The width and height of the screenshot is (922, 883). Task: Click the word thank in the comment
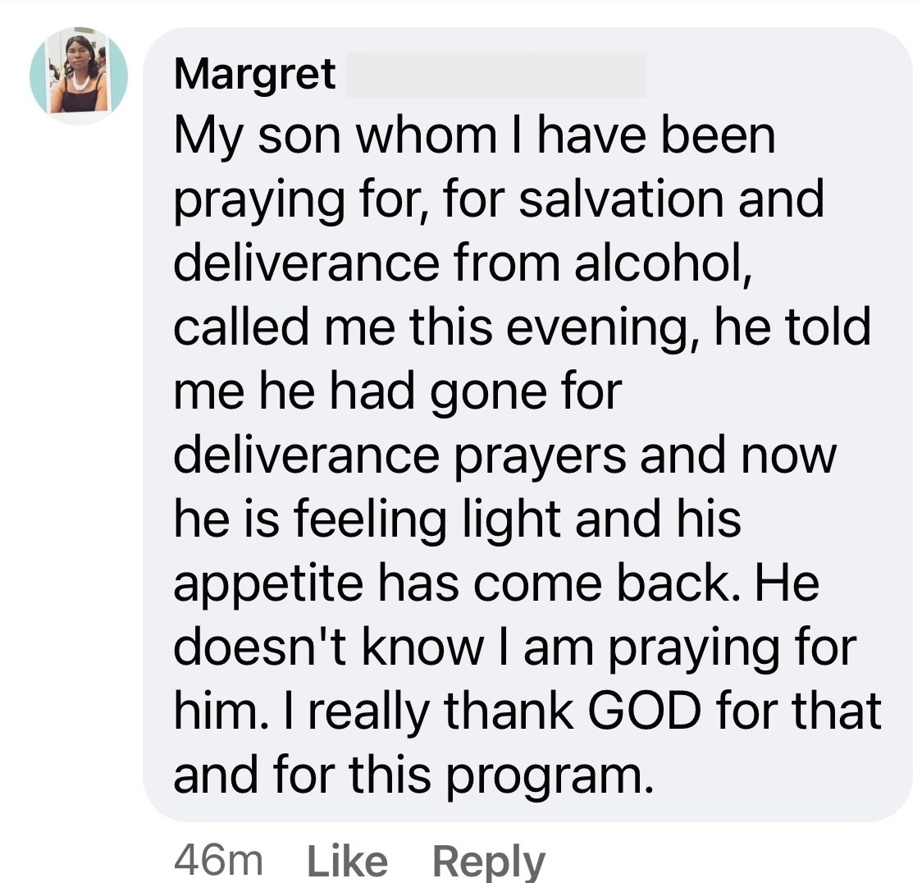508,710
